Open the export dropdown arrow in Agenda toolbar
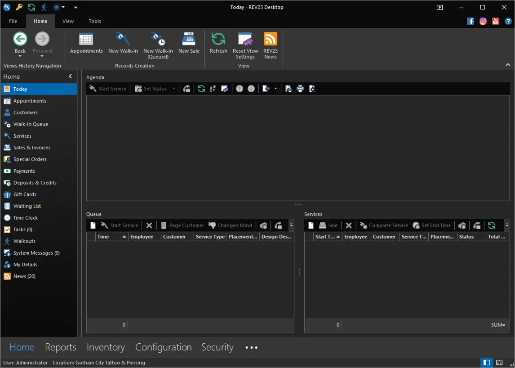Viewport: 515px width, 368px height. [x=275, y=89]
